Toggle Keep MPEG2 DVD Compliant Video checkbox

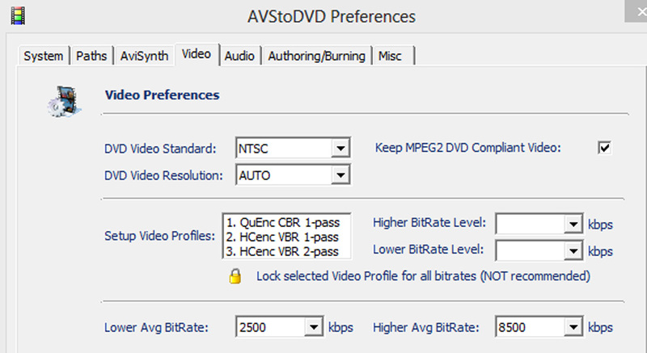604,148
